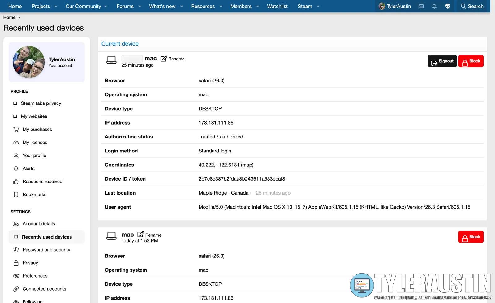Block the second mac device
Image resolution: width=495 pixels, height=303 pixels.
471,237
